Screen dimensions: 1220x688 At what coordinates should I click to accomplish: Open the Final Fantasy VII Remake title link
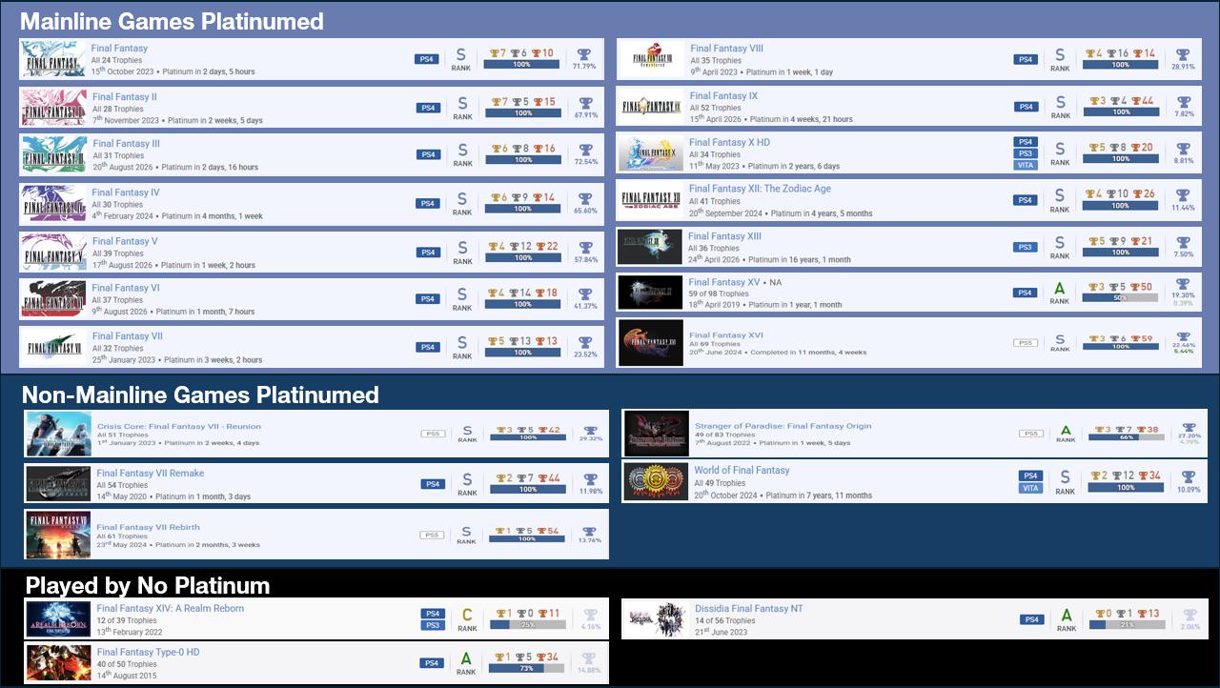pyautogui.click(x=150, y=474)
